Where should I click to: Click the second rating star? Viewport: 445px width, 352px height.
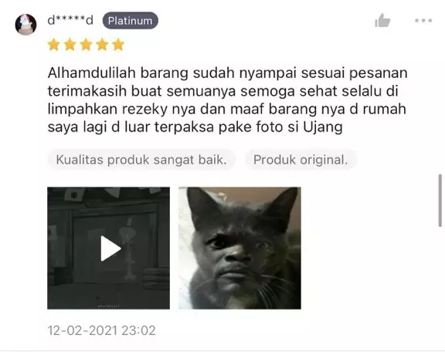click(x=70, y=45)
